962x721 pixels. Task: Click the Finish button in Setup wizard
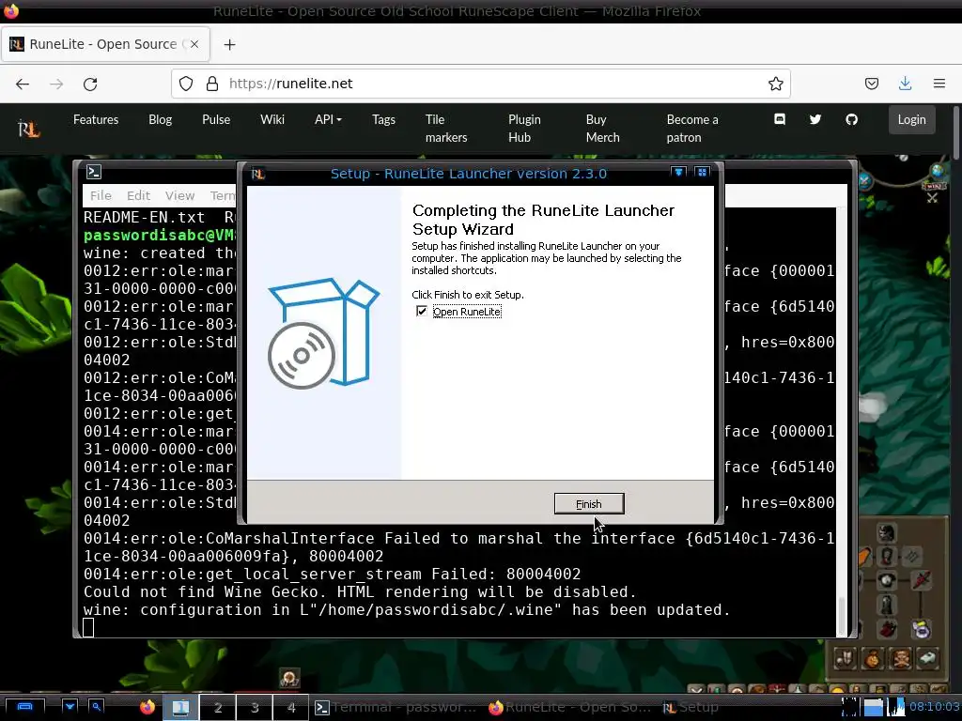[589, 504]
